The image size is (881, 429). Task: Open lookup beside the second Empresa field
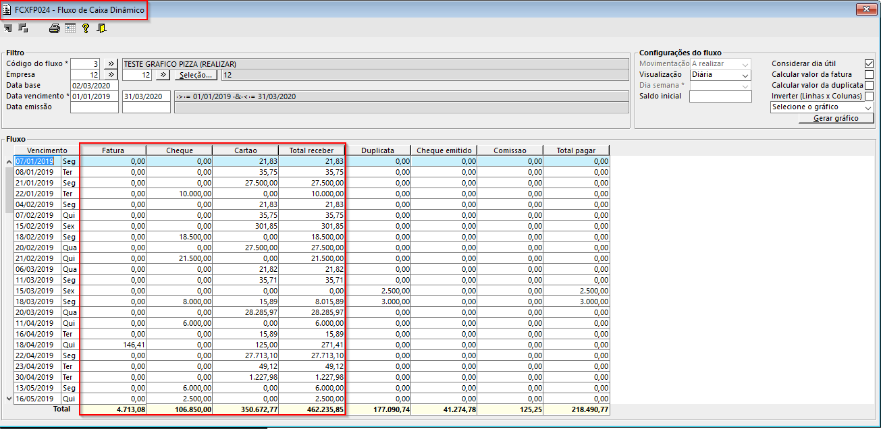[x=163, y=74]
